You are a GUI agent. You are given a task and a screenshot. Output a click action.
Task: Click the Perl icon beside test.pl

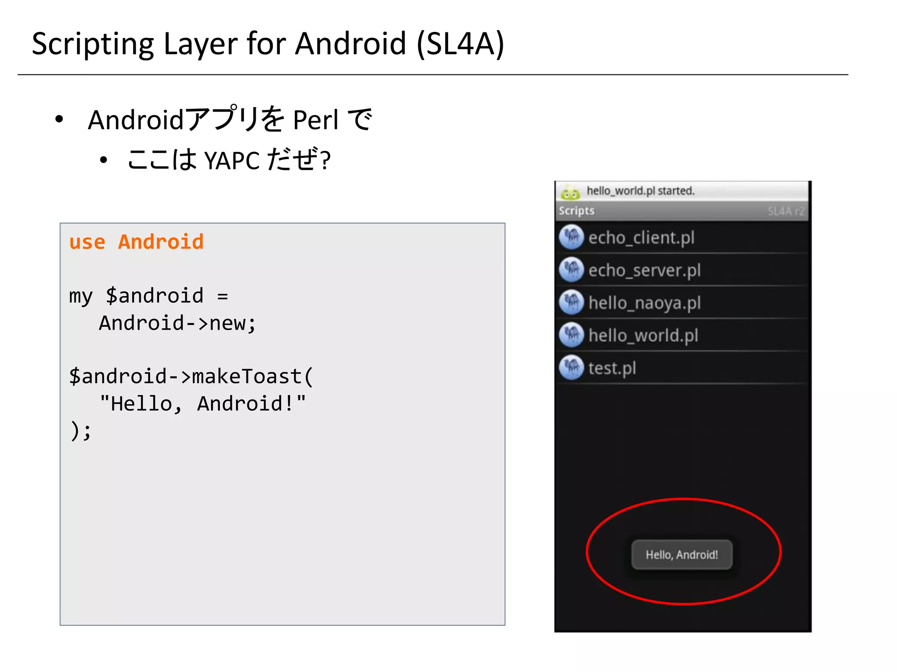[571, 367]
